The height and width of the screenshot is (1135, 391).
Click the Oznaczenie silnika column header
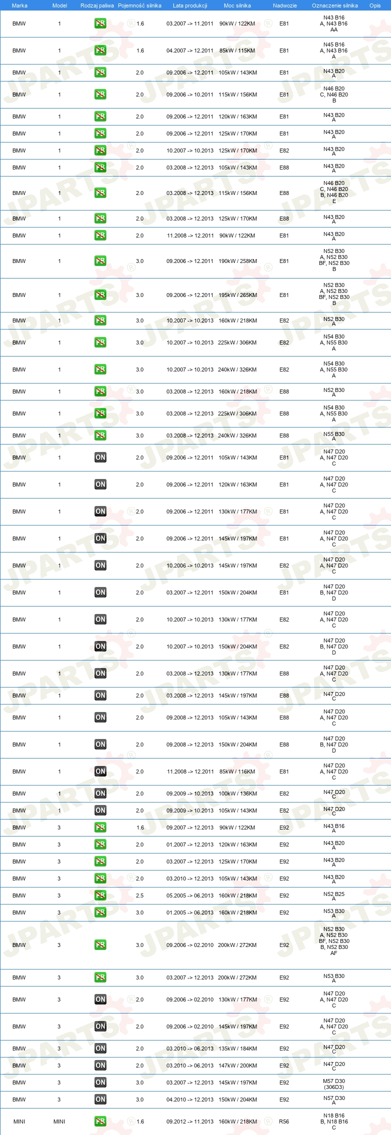pyautogui.click(x=335, y=5)
